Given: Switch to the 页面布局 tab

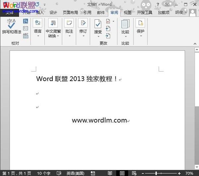Looking at the screenshot, I should (70, 13).
